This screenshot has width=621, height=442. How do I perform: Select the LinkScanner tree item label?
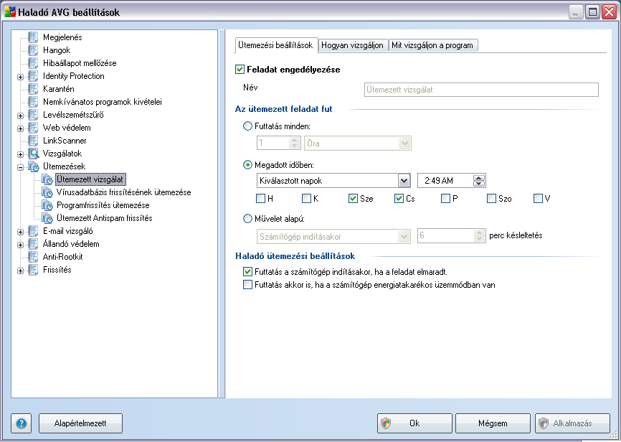pos(65,141)
